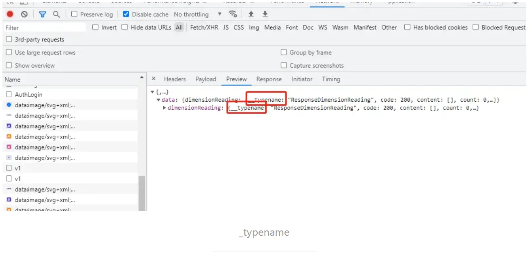Filter requests by Media
532x260 pixels.
click(272, 27)
